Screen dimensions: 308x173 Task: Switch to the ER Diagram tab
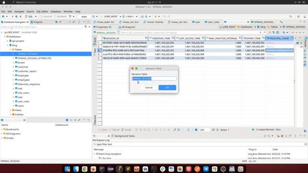127,27
